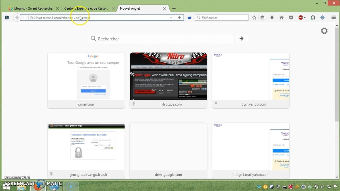Open the Pocket save icon

[291, 18]
